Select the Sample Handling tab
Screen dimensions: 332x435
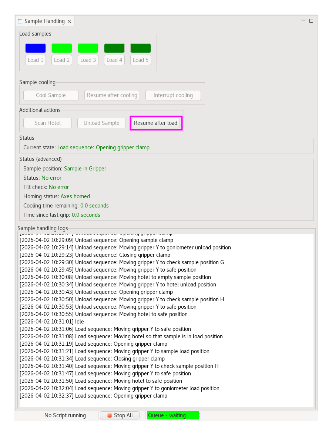tap(44, 21)
